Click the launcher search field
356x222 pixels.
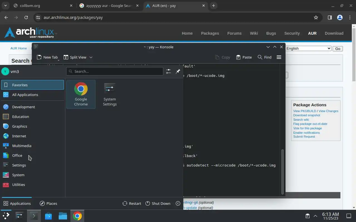pyautogui.click(x=115, y=71)
